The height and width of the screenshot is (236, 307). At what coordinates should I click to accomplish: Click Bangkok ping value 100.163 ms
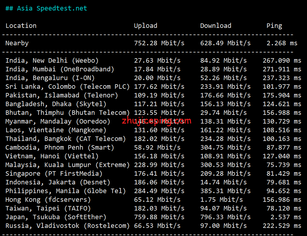282,139
